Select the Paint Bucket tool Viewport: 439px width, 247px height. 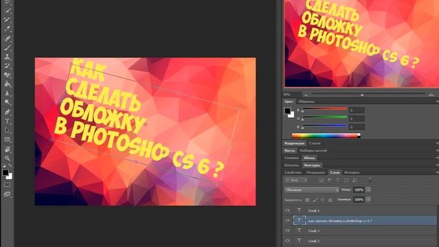pyautogui.click(x=8, y=84)
